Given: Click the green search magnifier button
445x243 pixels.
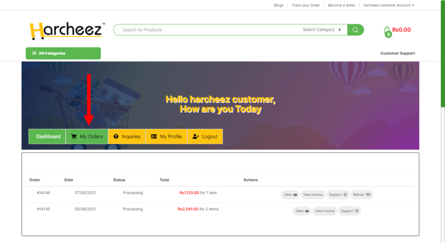Looking at the screenshot, I should pos(355,30).
